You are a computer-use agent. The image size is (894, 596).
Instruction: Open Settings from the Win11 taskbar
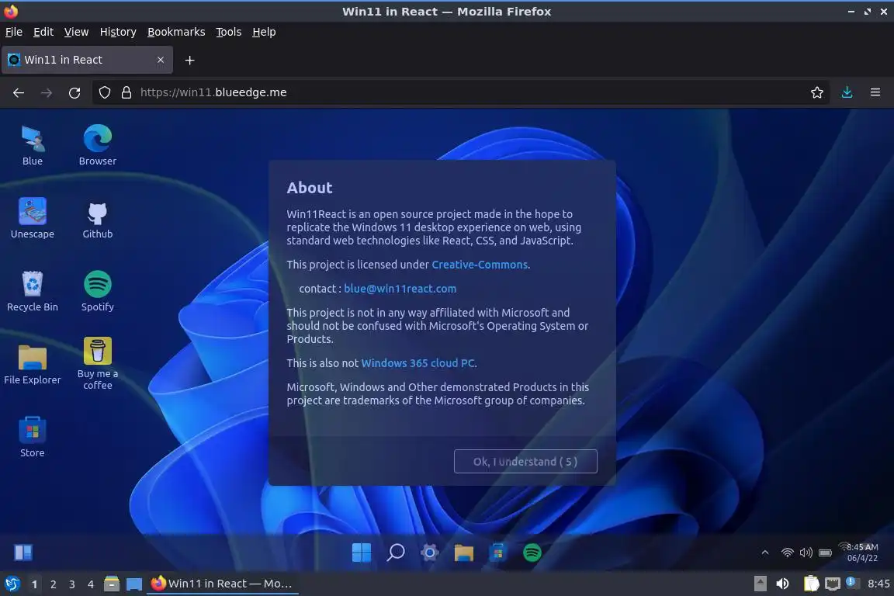[430, 552]
